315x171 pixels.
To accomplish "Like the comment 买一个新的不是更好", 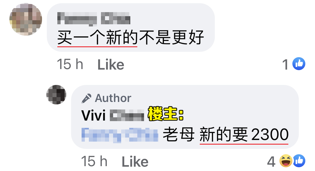I will 111,65.
